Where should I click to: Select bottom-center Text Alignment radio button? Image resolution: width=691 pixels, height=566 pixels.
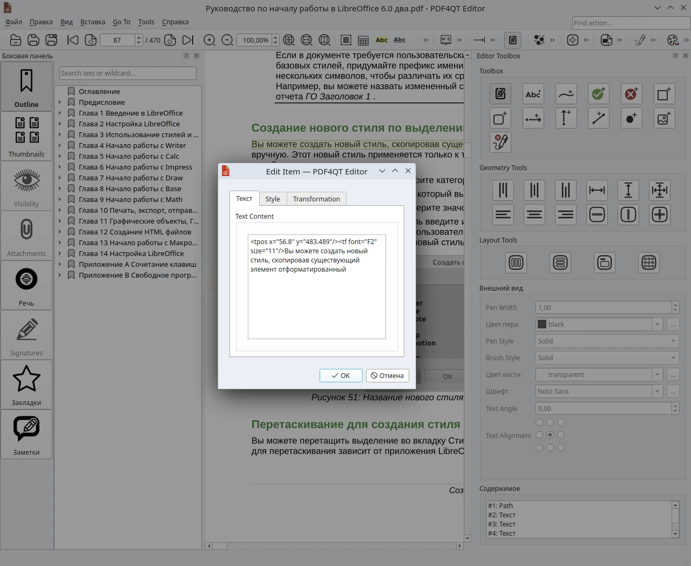pyautogui.click(x=550, y=448)
